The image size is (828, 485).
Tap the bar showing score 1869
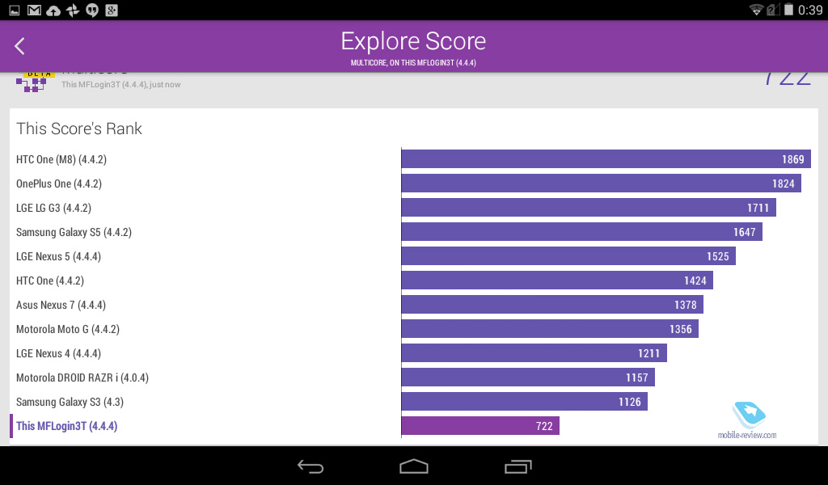click(606, 159)
